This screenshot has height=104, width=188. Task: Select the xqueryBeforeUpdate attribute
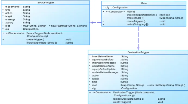(104, 69)
